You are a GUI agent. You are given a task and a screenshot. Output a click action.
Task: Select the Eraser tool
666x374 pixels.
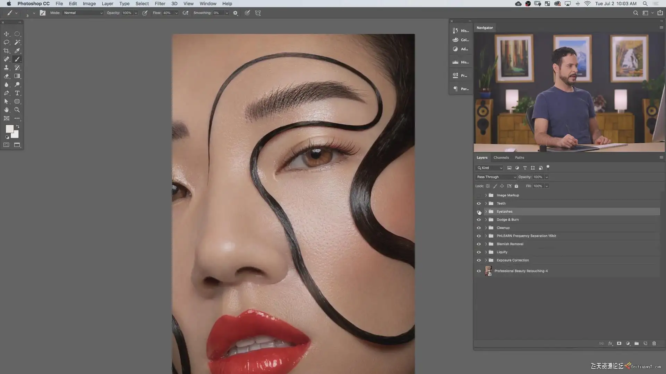click(6, 76)
